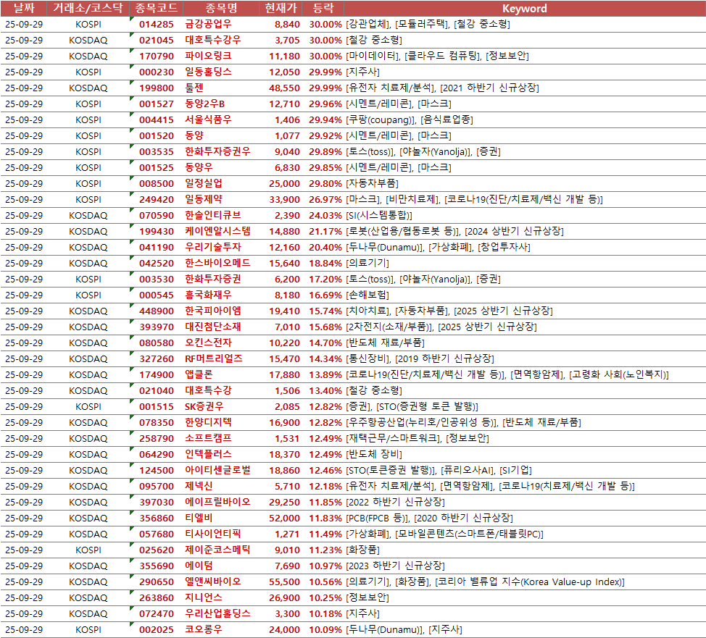Click the 현재가 column header

pyautogui.click(x=281, y=8)
